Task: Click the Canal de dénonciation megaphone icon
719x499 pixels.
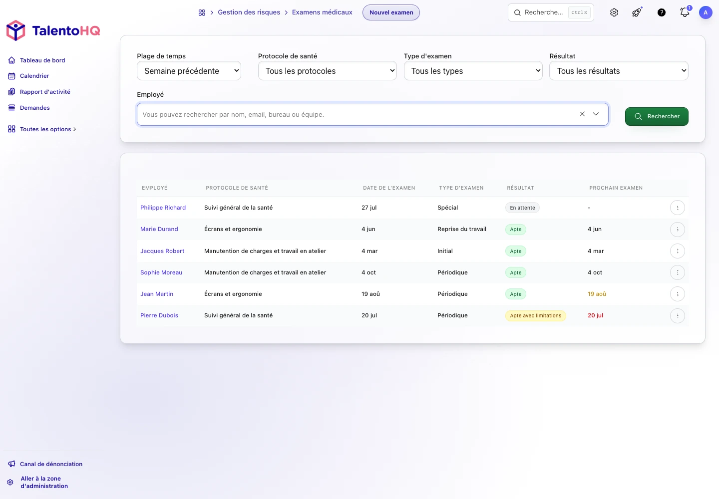Action: (11, 464)
